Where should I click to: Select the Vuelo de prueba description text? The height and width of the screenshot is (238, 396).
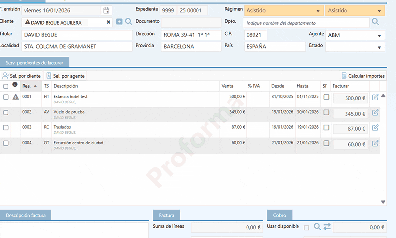pyautogui.click(x=69, y=112)
